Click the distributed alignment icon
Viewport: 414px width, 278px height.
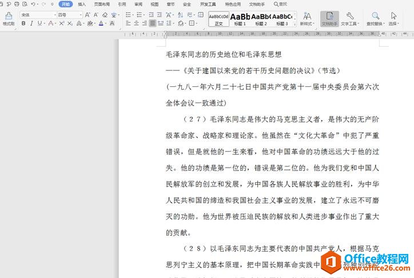(x=161, y=23)
